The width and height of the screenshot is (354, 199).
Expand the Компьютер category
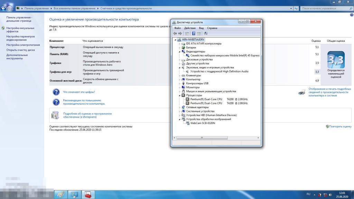pos(179,79)
